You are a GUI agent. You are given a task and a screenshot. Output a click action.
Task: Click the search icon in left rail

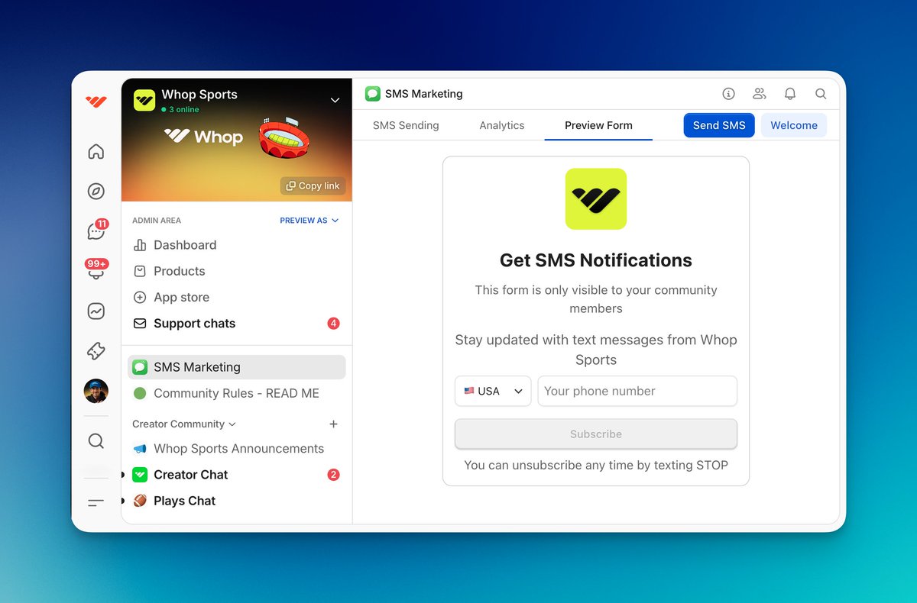96,441
